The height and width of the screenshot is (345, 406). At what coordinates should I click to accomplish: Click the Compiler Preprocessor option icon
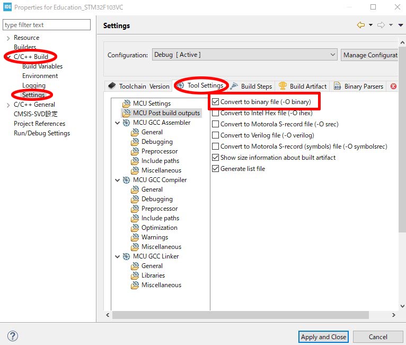135,209
